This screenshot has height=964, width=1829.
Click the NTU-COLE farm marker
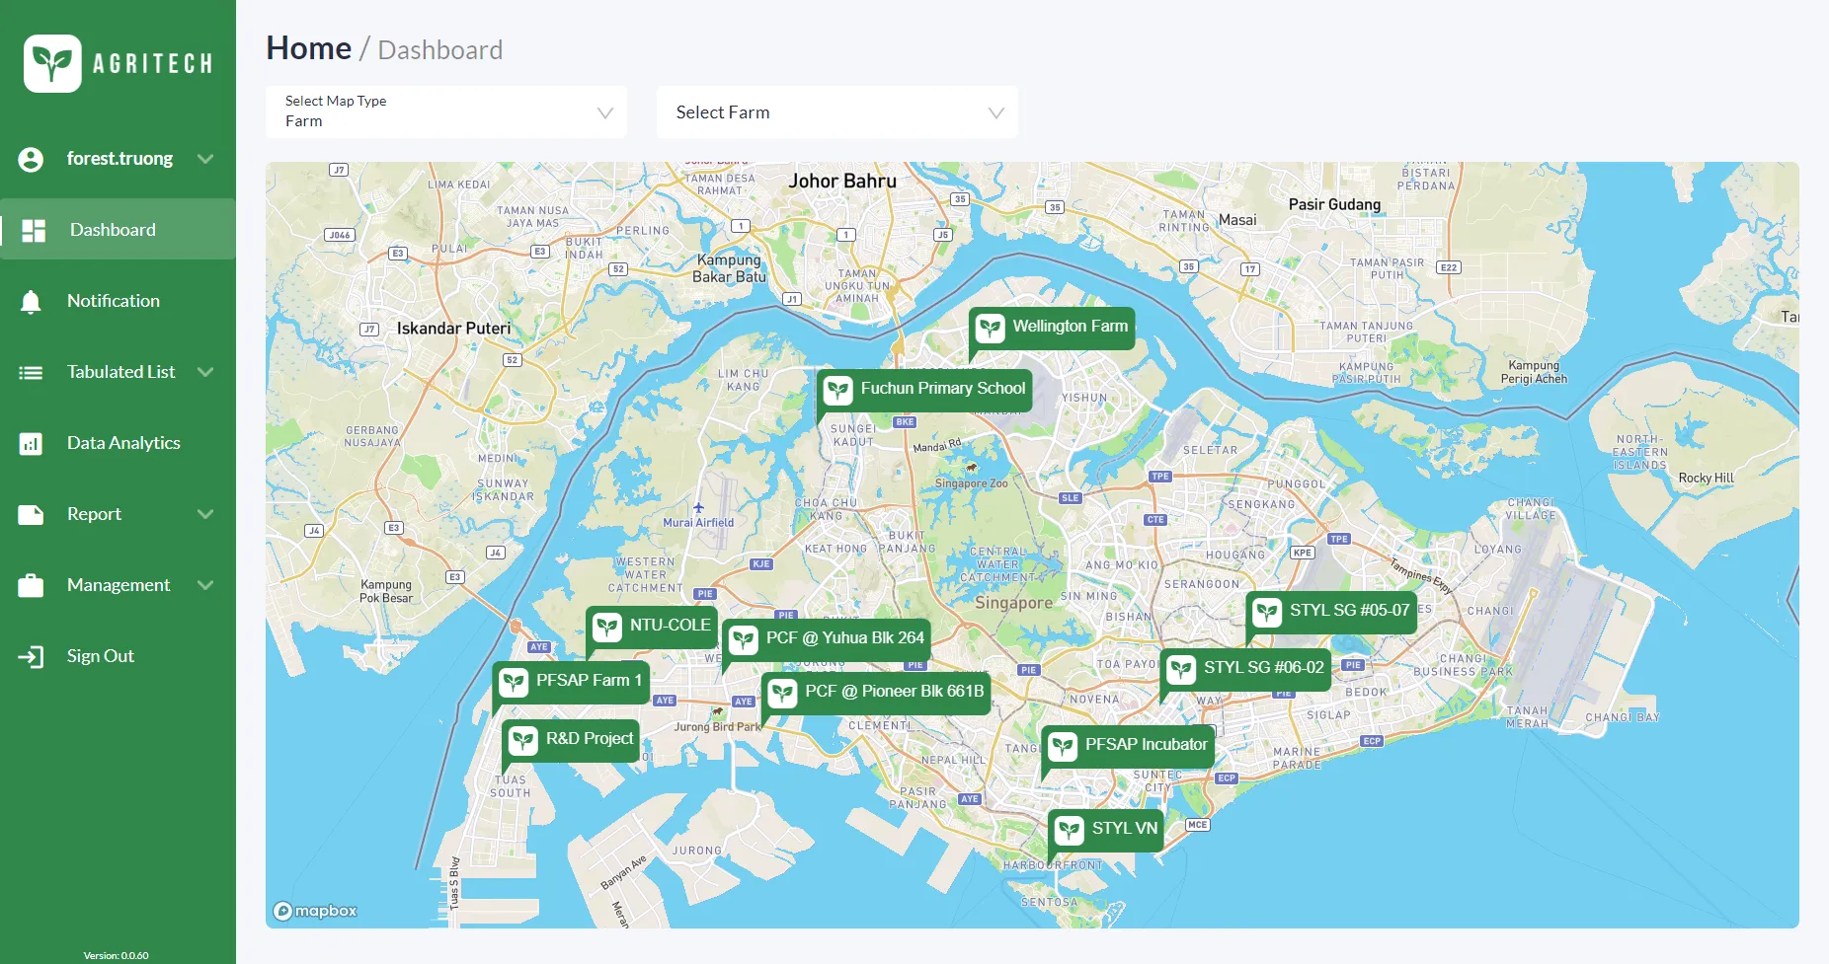652,627
